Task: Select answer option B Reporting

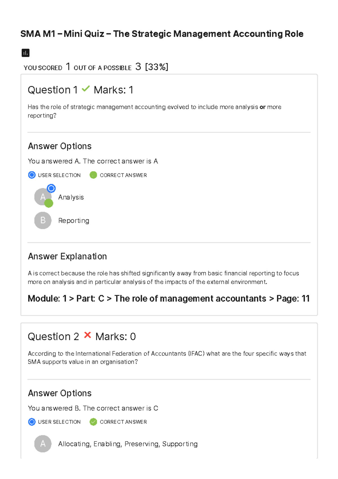Action: click(74, 220)
